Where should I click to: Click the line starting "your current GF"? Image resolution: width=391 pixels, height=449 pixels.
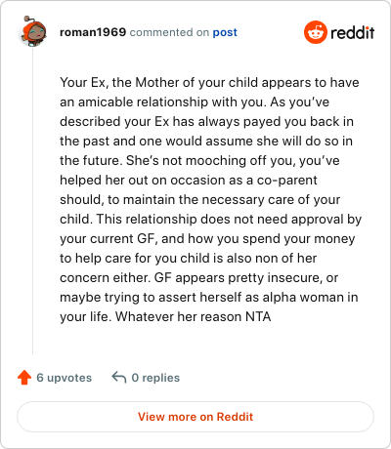point(207,239)
